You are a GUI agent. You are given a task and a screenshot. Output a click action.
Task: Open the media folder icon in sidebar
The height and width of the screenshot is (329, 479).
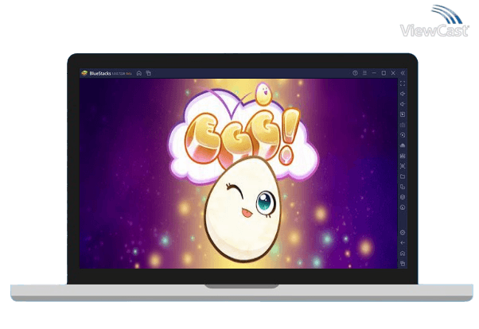pos(403,176)
